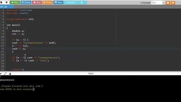The height and width of the screenshot is (102, 181).
Task: Click 'cout << a;' on line 14
Action: click(x=19, y=49)
